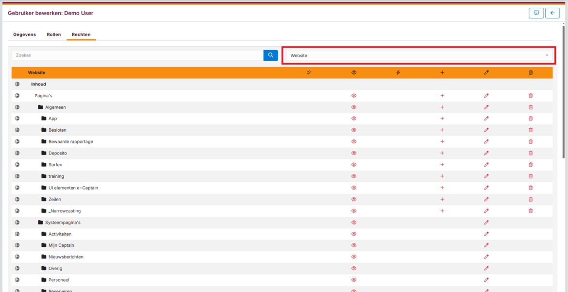Screen dimensions: 568x292
Task: Click the Zoeken search input field
Action: point(137,55)
